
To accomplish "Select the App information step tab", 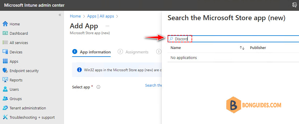I will [x=91, y=52].
